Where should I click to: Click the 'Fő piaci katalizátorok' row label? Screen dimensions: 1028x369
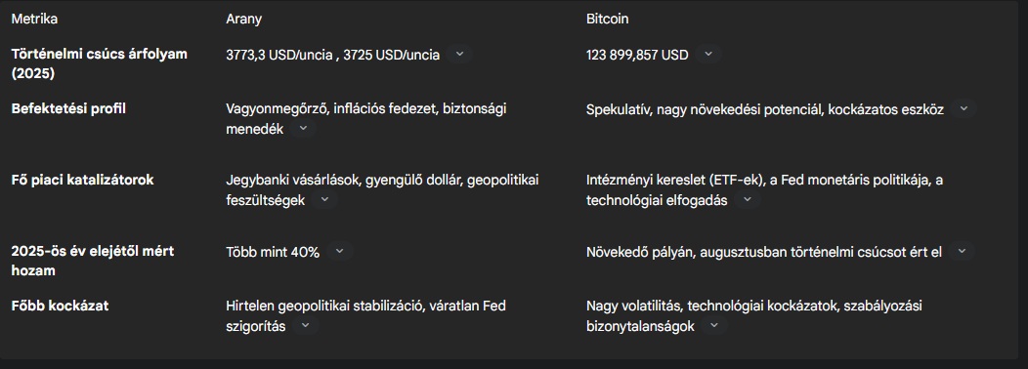point(82,180)
